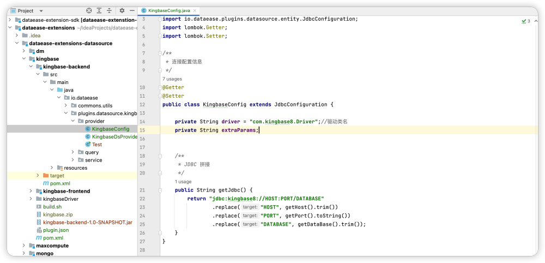Expand the service package
Image resolution: width=545 pixels, height=263 pixels.
click(72, 160)
